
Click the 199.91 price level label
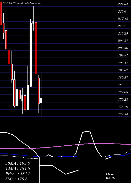click(123, 55)
